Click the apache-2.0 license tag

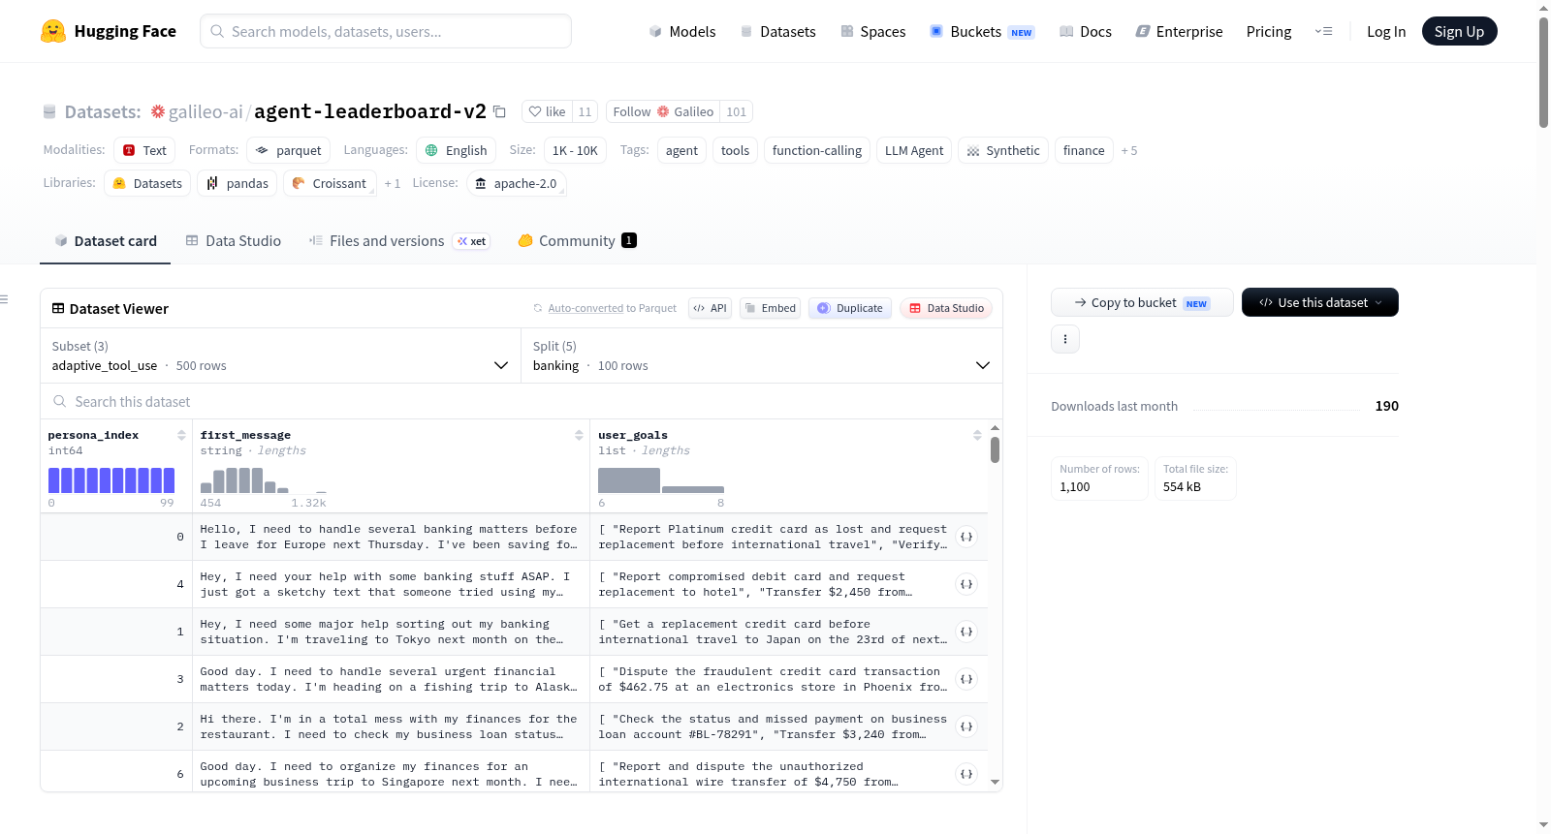pyautogui.click(x=517, y=183)
